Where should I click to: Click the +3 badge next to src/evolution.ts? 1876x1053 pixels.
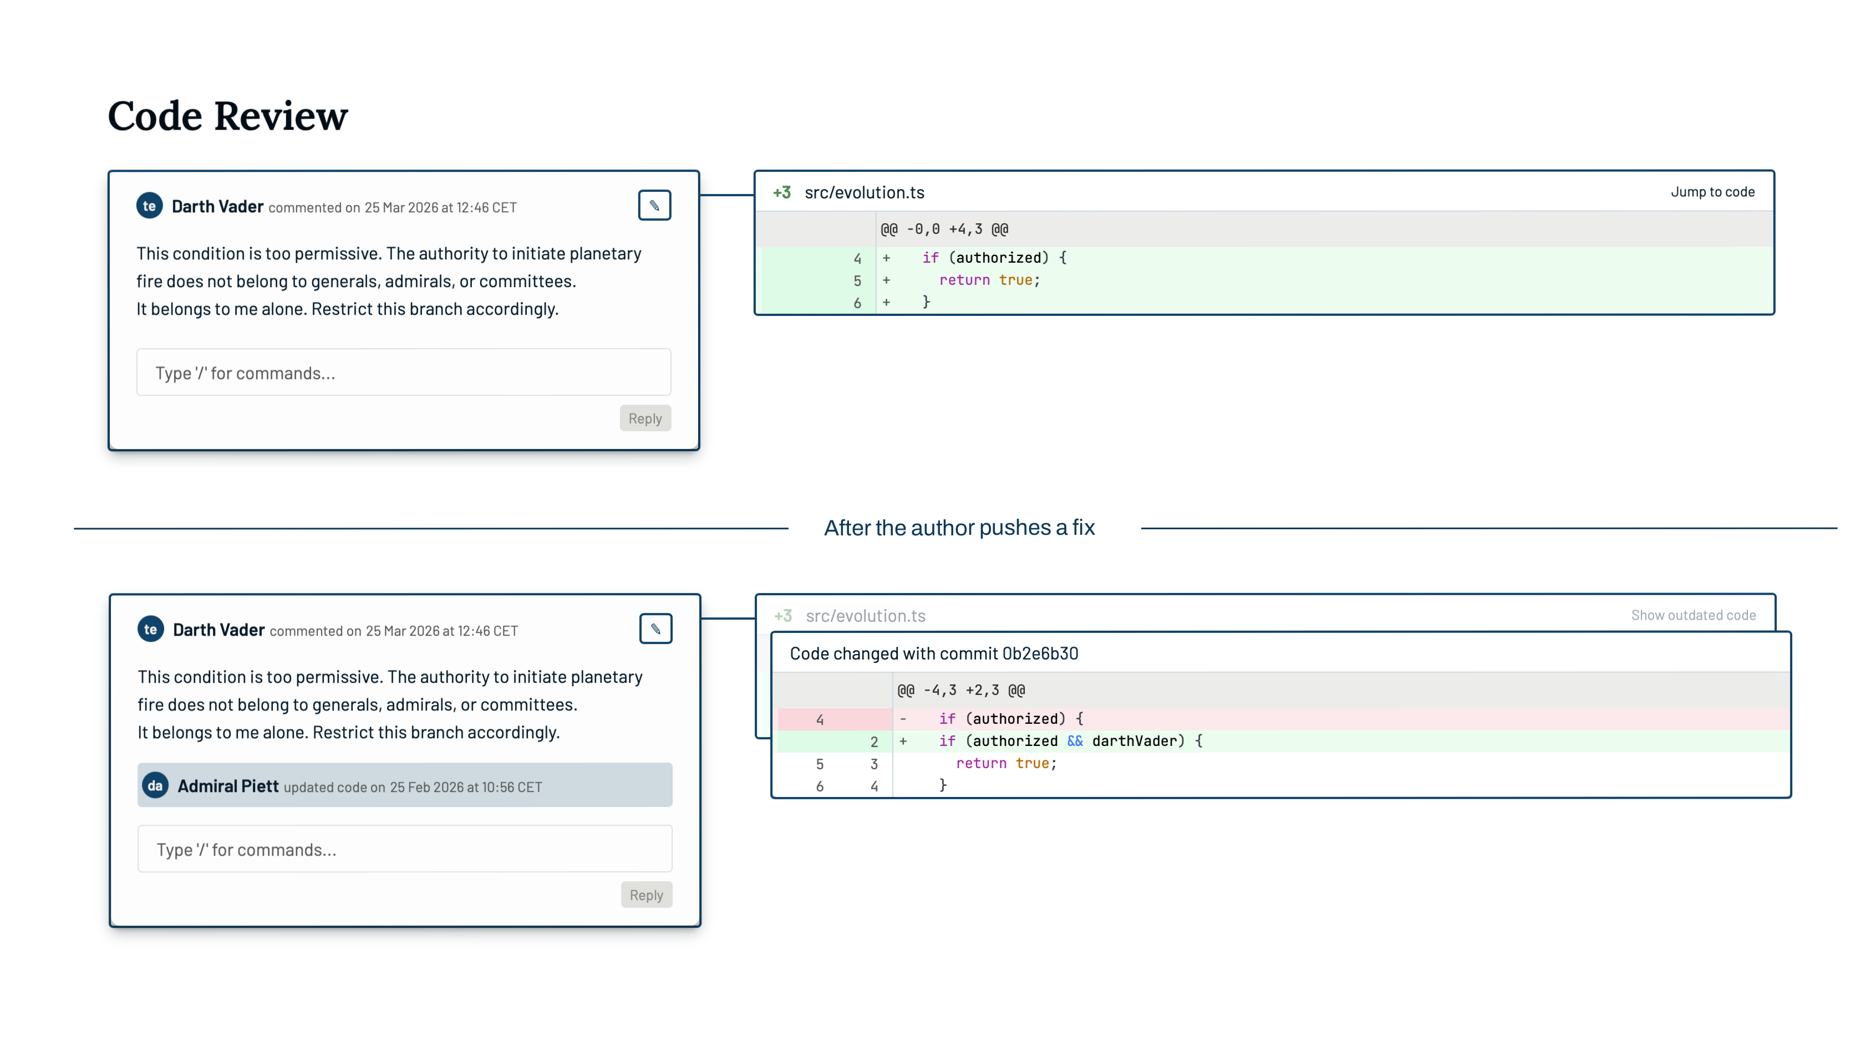781,191
